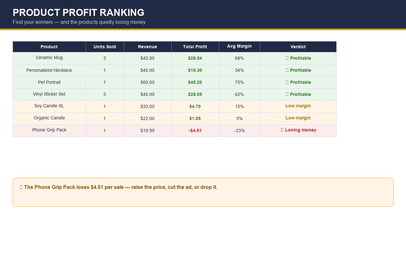Click the 'Find your winners' subtitle
406x254 pixels.
pos(79,22)
